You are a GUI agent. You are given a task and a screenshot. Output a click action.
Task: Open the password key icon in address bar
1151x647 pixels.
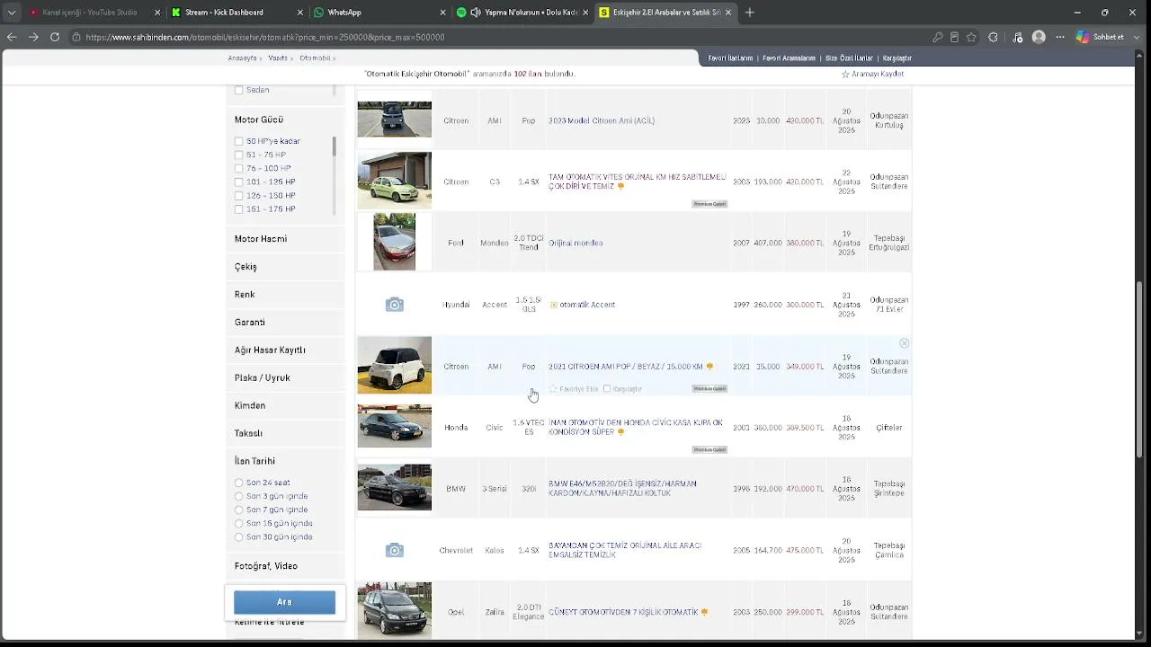tap(938, 37)
